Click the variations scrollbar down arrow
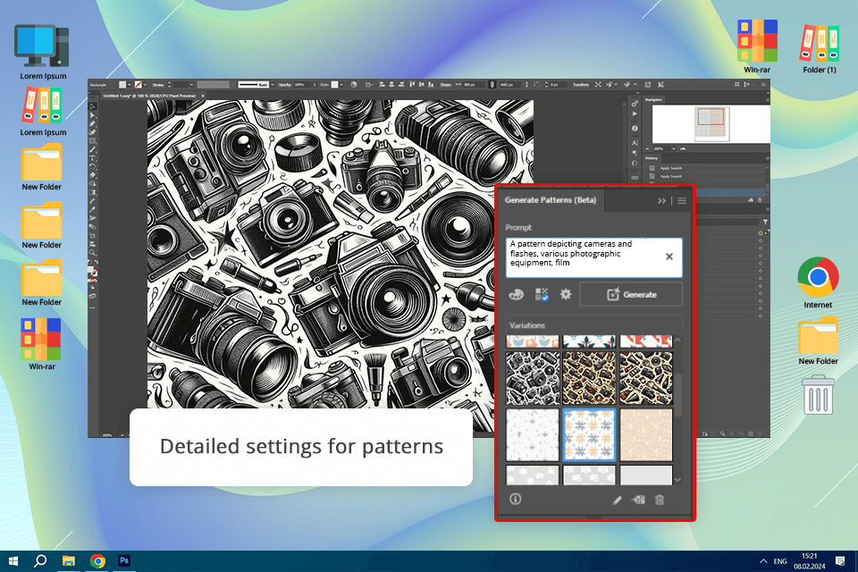858x572 pixels. 678,479
